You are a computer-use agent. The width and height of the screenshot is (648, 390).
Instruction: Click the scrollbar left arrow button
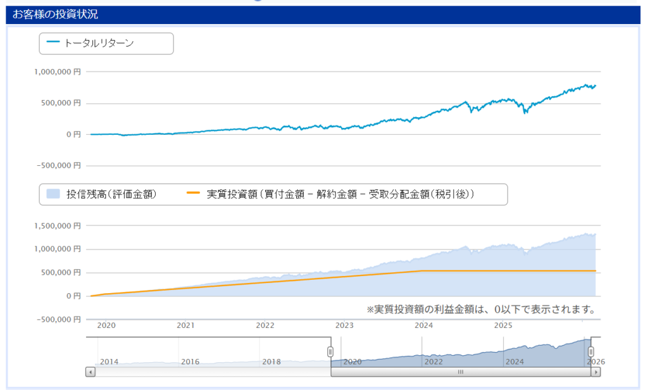90,372
